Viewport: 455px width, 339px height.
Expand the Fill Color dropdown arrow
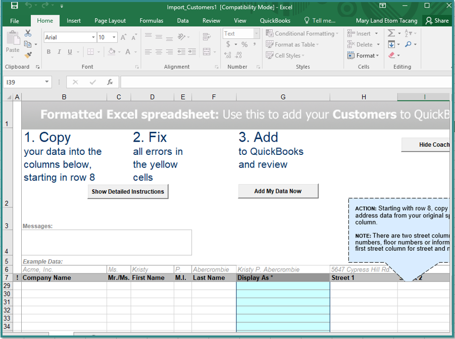[x=120, y=51]
